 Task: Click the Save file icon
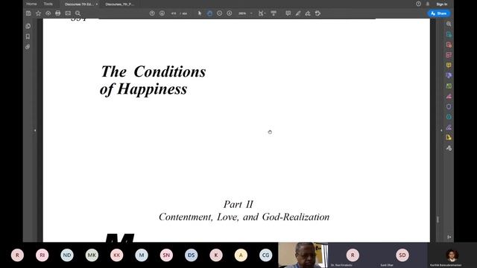pos(28,13)
